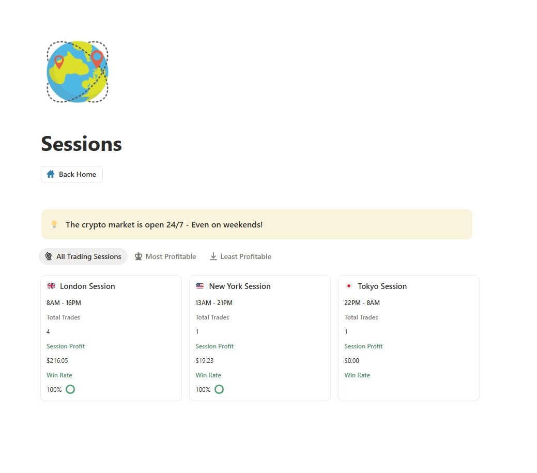Toggle the win rate ring on London Session card
537x473 pixels.
[70, 389]
